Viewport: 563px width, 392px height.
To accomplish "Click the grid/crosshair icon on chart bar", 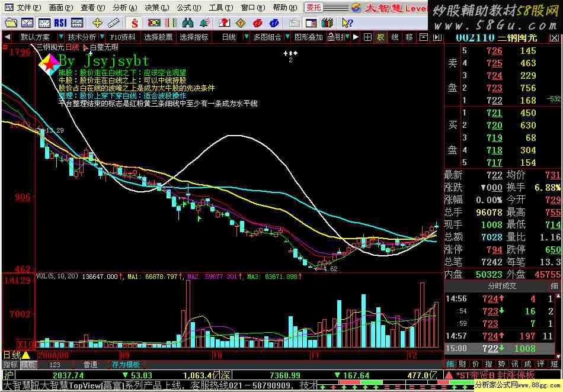I will click(x=367, y=37).
